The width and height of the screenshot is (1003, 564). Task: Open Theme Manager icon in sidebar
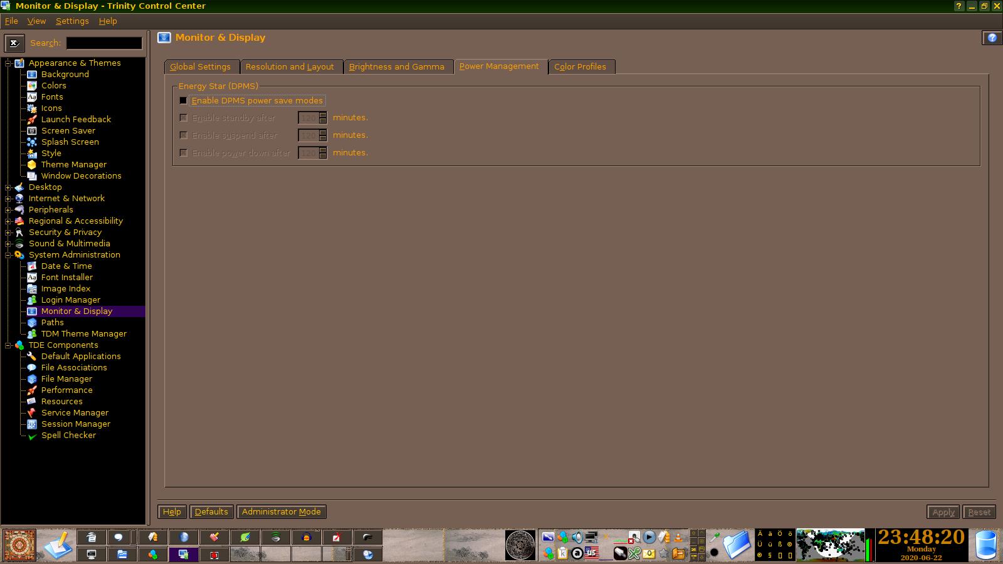click(x=32, y=164)
